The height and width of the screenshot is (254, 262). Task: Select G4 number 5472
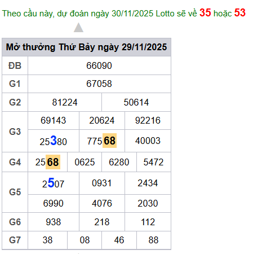[x=153, y=162]
